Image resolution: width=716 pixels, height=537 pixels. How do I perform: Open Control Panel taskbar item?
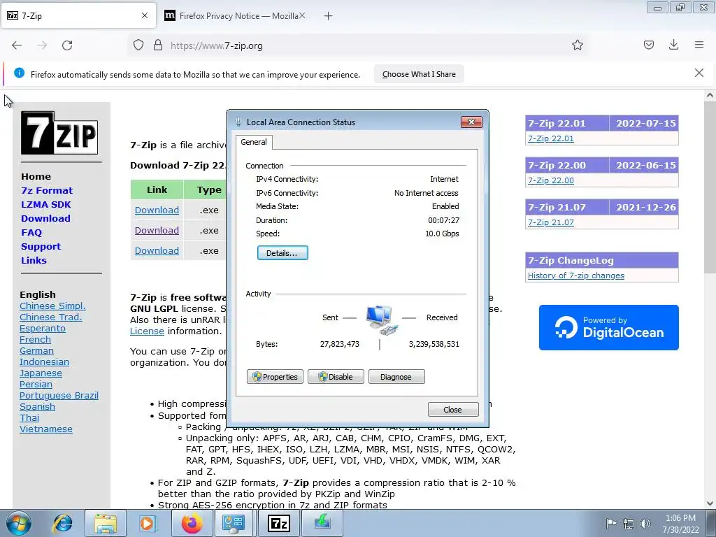[233, 523]
